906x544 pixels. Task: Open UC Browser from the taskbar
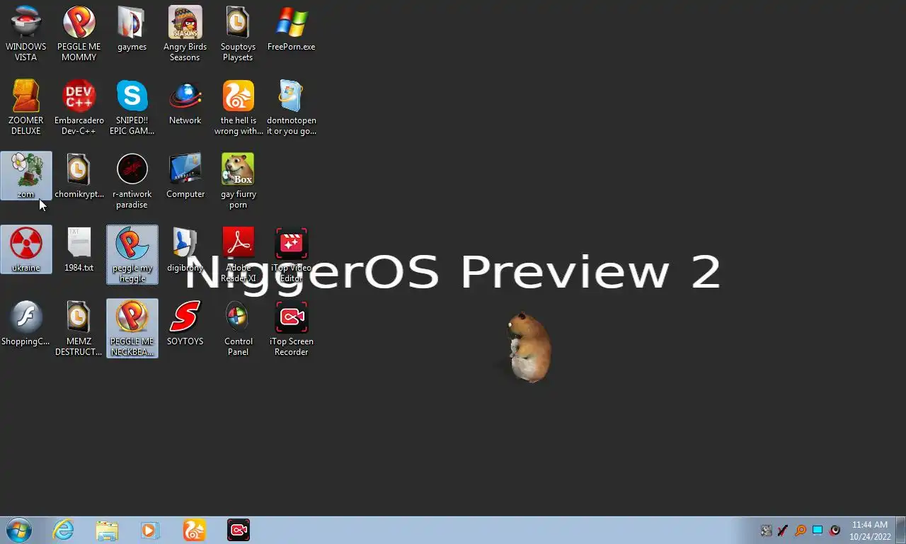click(194, 530)
